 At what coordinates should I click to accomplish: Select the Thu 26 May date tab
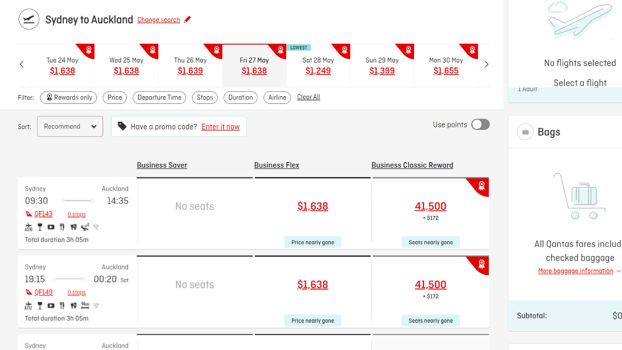[x=190, y=65]
